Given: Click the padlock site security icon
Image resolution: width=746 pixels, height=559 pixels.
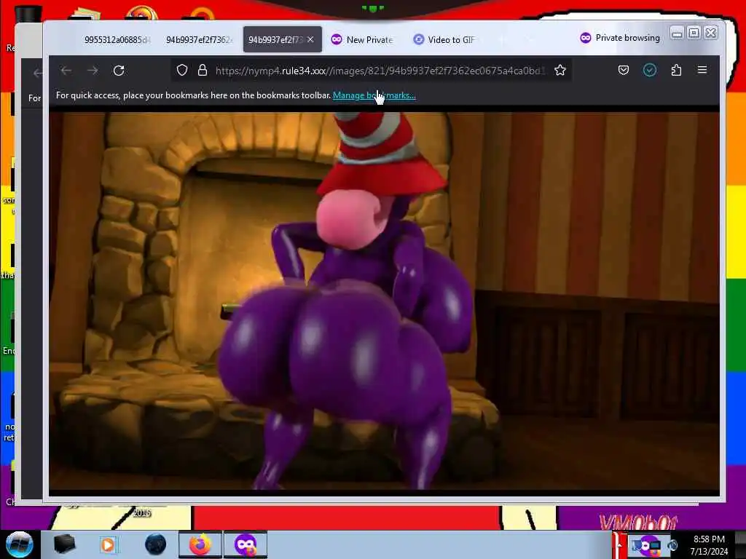Looking at the screenshot, I should [x=203, y=71].
